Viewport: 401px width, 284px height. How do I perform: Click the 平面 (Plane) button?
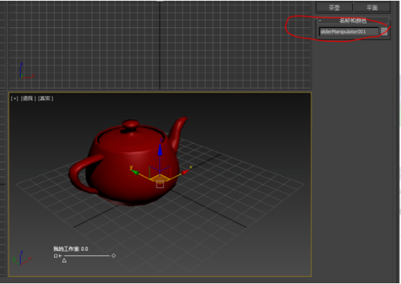coord(372,7)
